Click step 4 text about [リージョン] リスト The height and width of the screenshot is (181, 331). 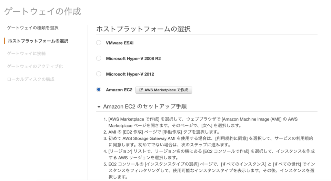tap(211, 154)
